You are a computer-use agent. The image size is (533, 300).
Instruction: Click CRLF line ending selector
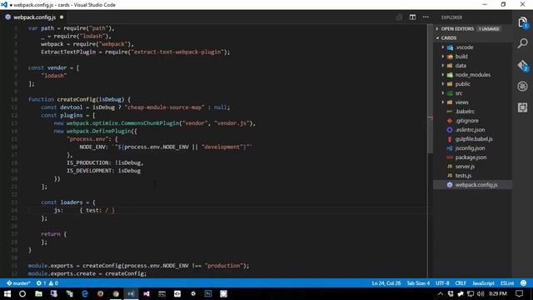461,283
